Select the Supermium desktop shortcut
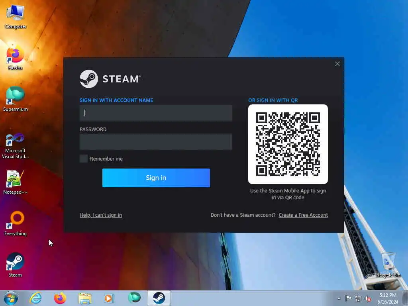The image size is (408, 306). pyautogui.click(x=16, y=99)
